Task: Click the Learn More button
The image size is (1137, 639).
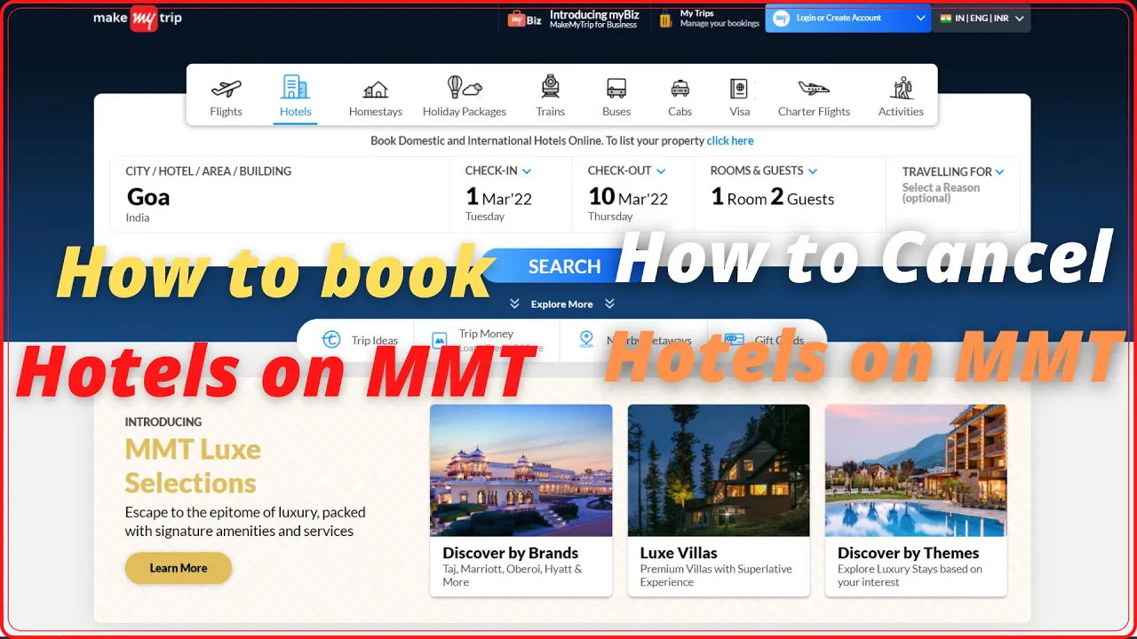Action: [x=179, y=568]
